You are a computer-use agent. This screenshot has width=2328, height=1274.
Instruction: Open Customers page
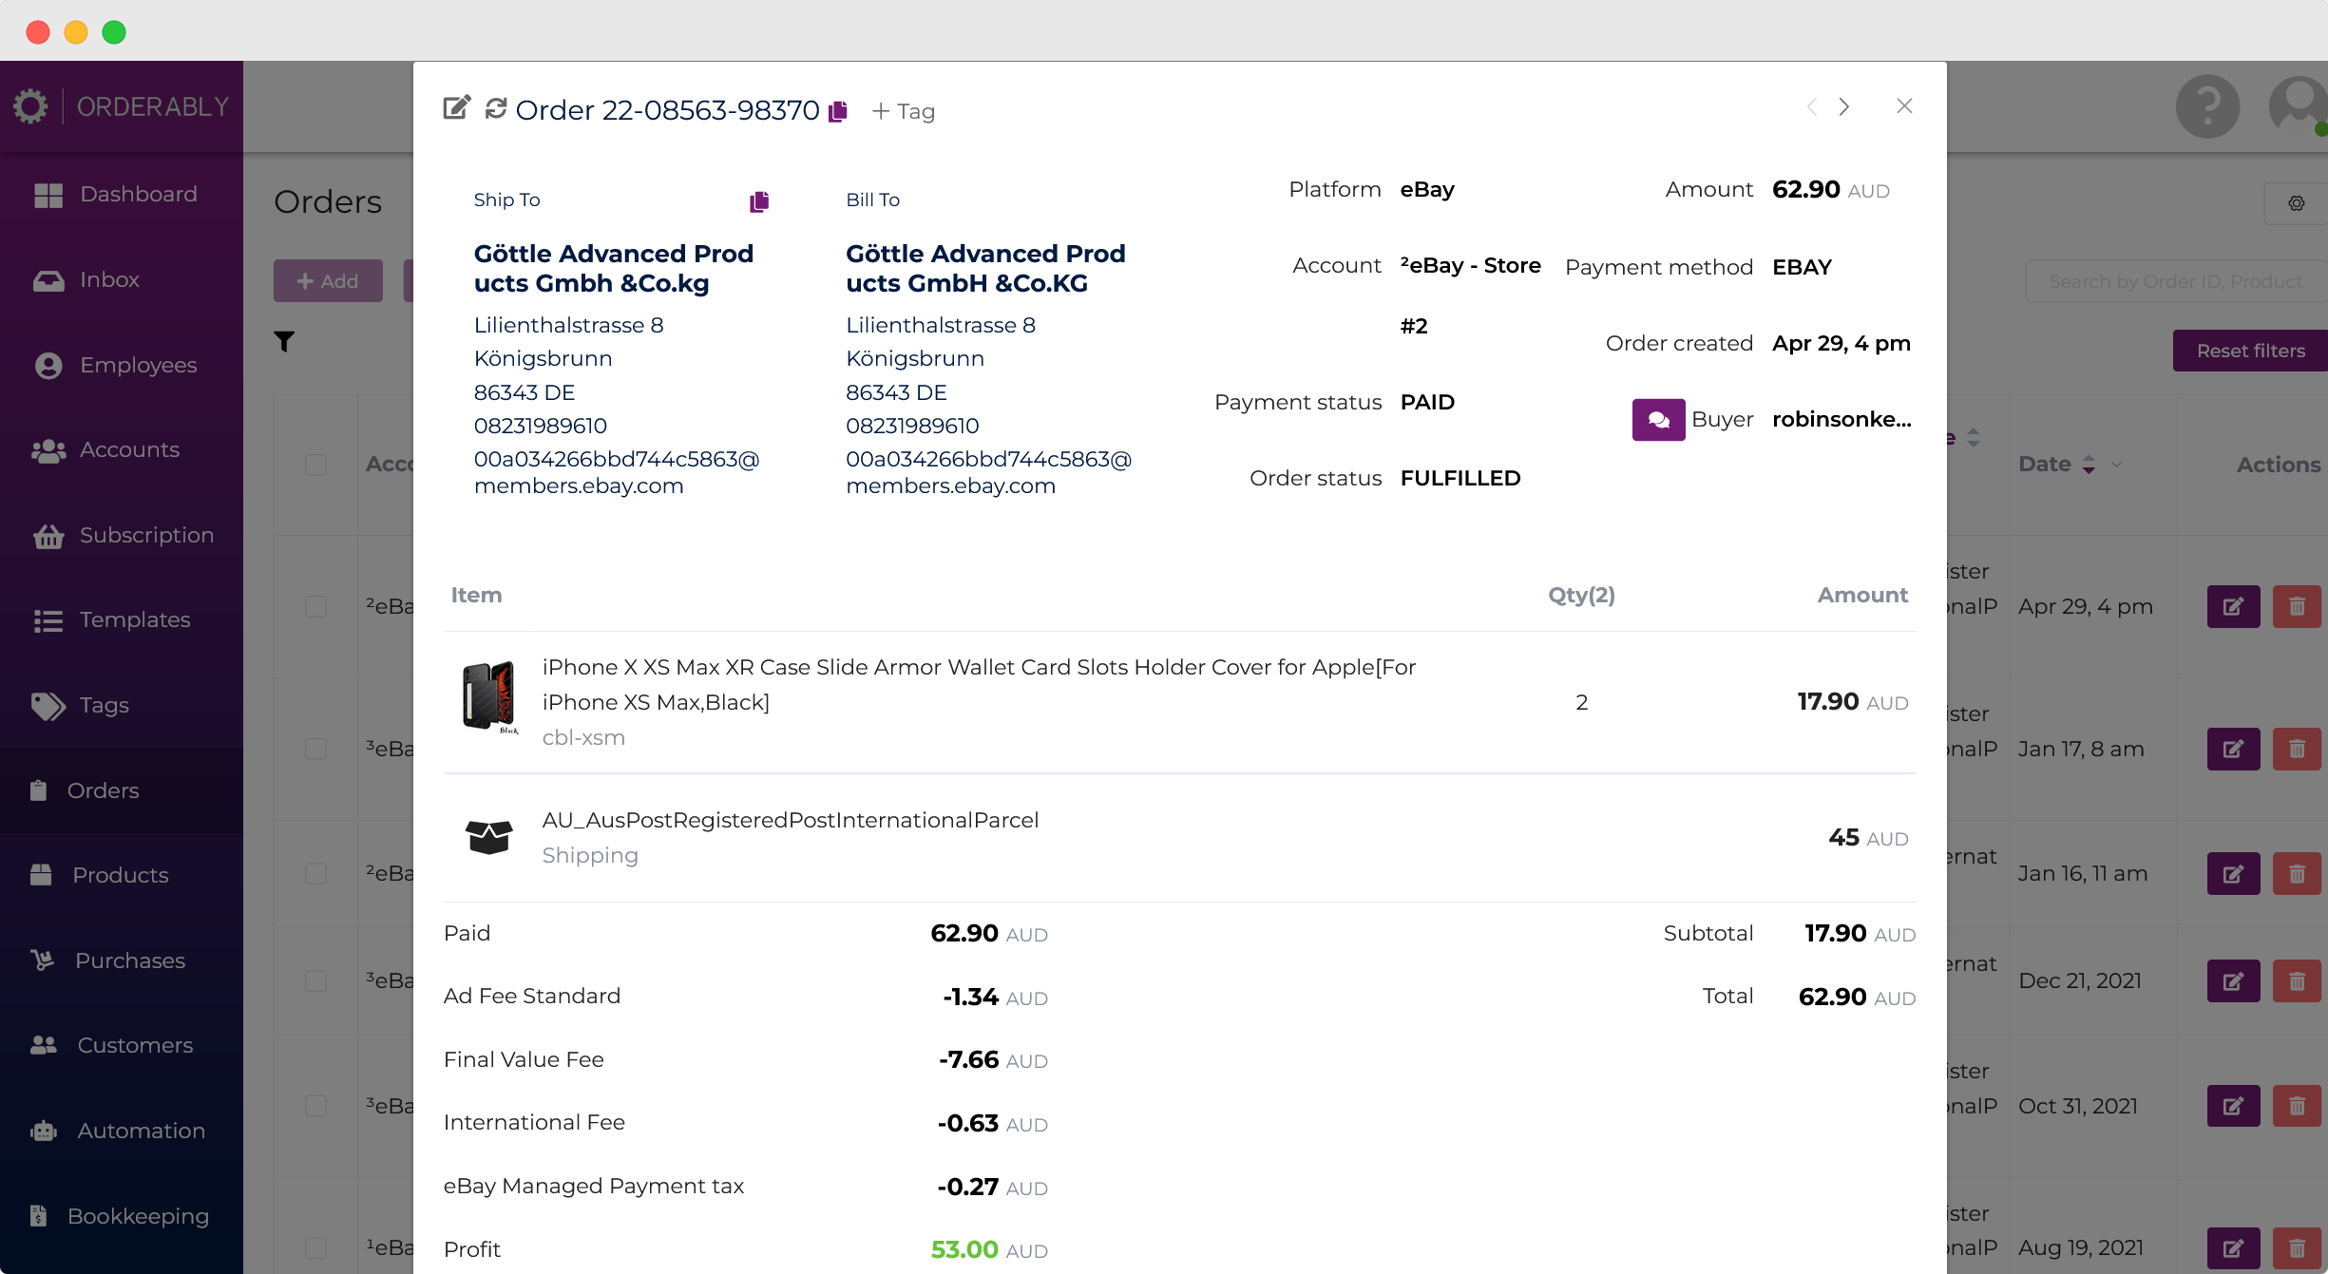click(122, 1045)
